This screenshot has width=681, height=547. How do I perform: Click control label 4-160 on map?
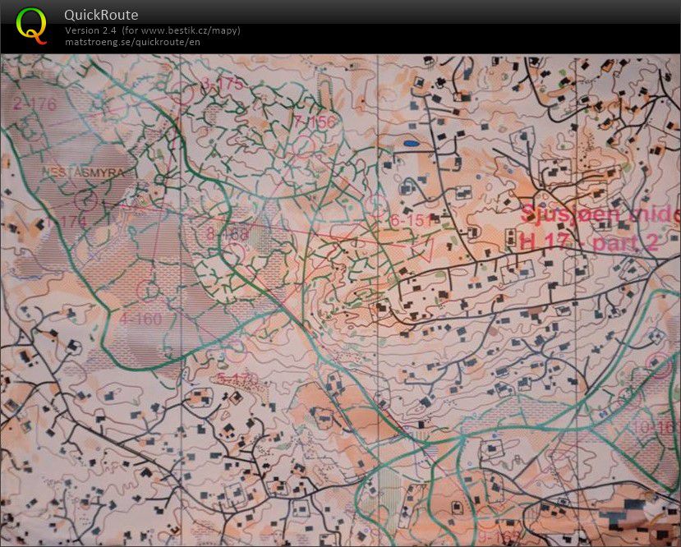(x=140, y=319)
